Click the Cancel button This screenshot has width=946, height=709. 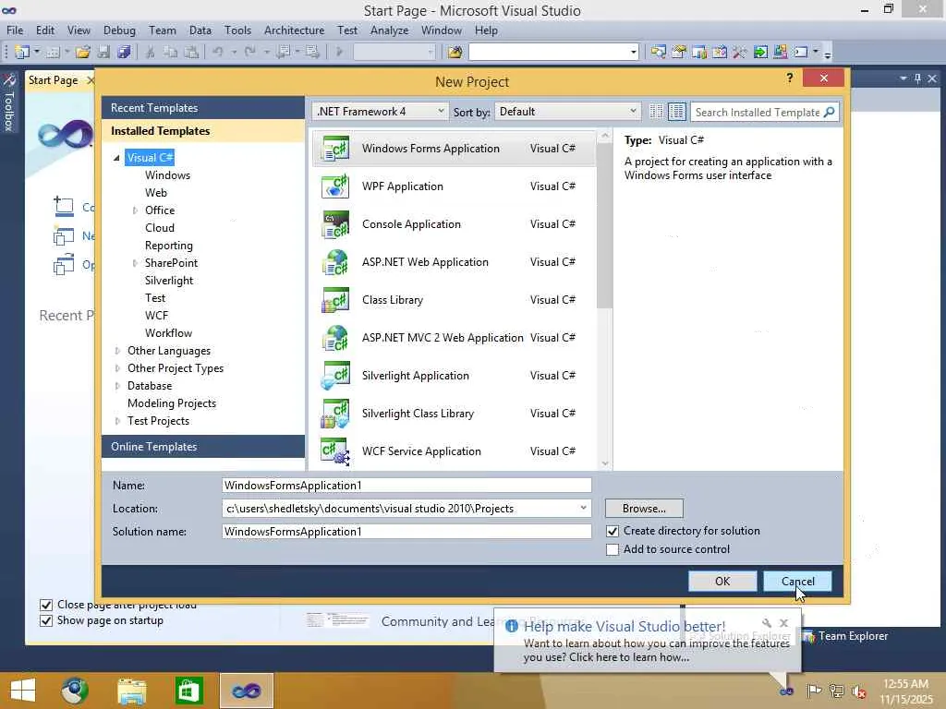click(x=797, y=582)
